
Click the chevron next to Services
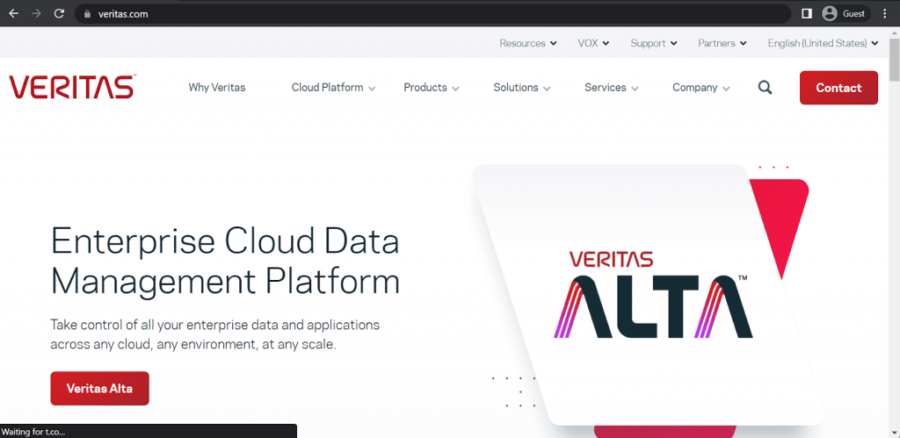(x=635, y=89)
